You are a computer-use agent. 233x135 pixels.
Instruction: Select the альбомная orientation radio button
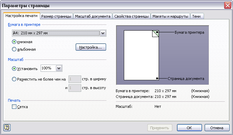(x=14, y=49)
